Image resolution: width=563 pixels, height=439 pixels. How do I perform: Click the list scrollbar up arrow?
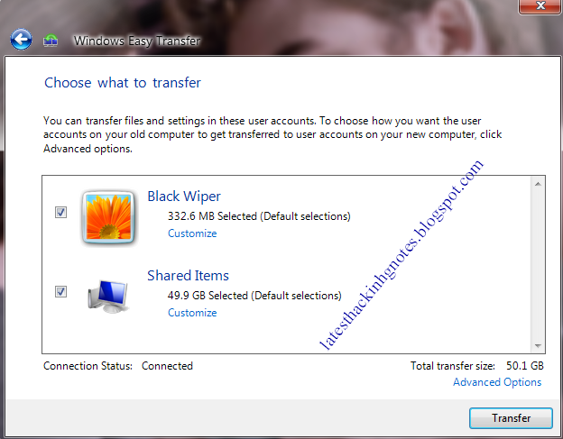[538, 184]
